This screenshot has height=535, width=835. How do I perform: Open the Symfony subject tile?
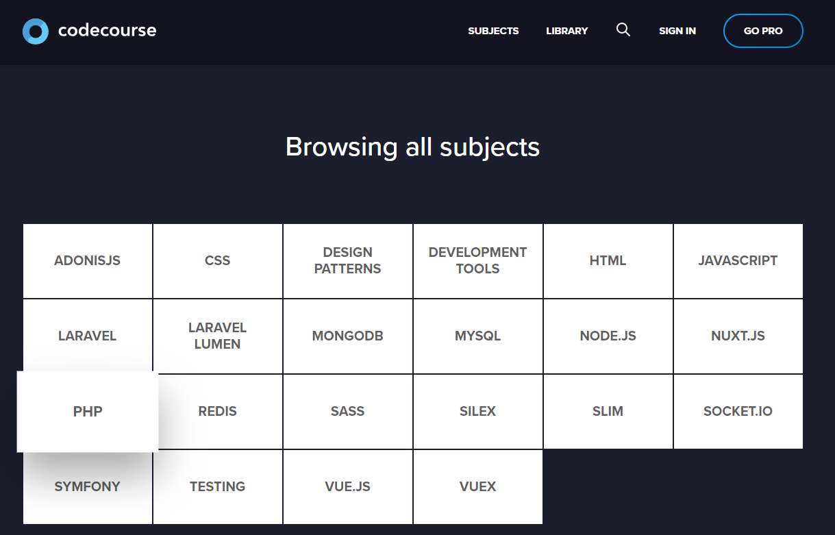click(x=88, y=487)
